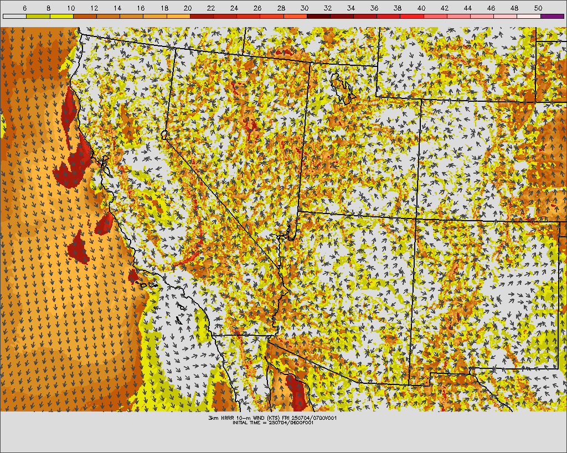
Task: Click the legend label "40"
Action: [421, 8]
